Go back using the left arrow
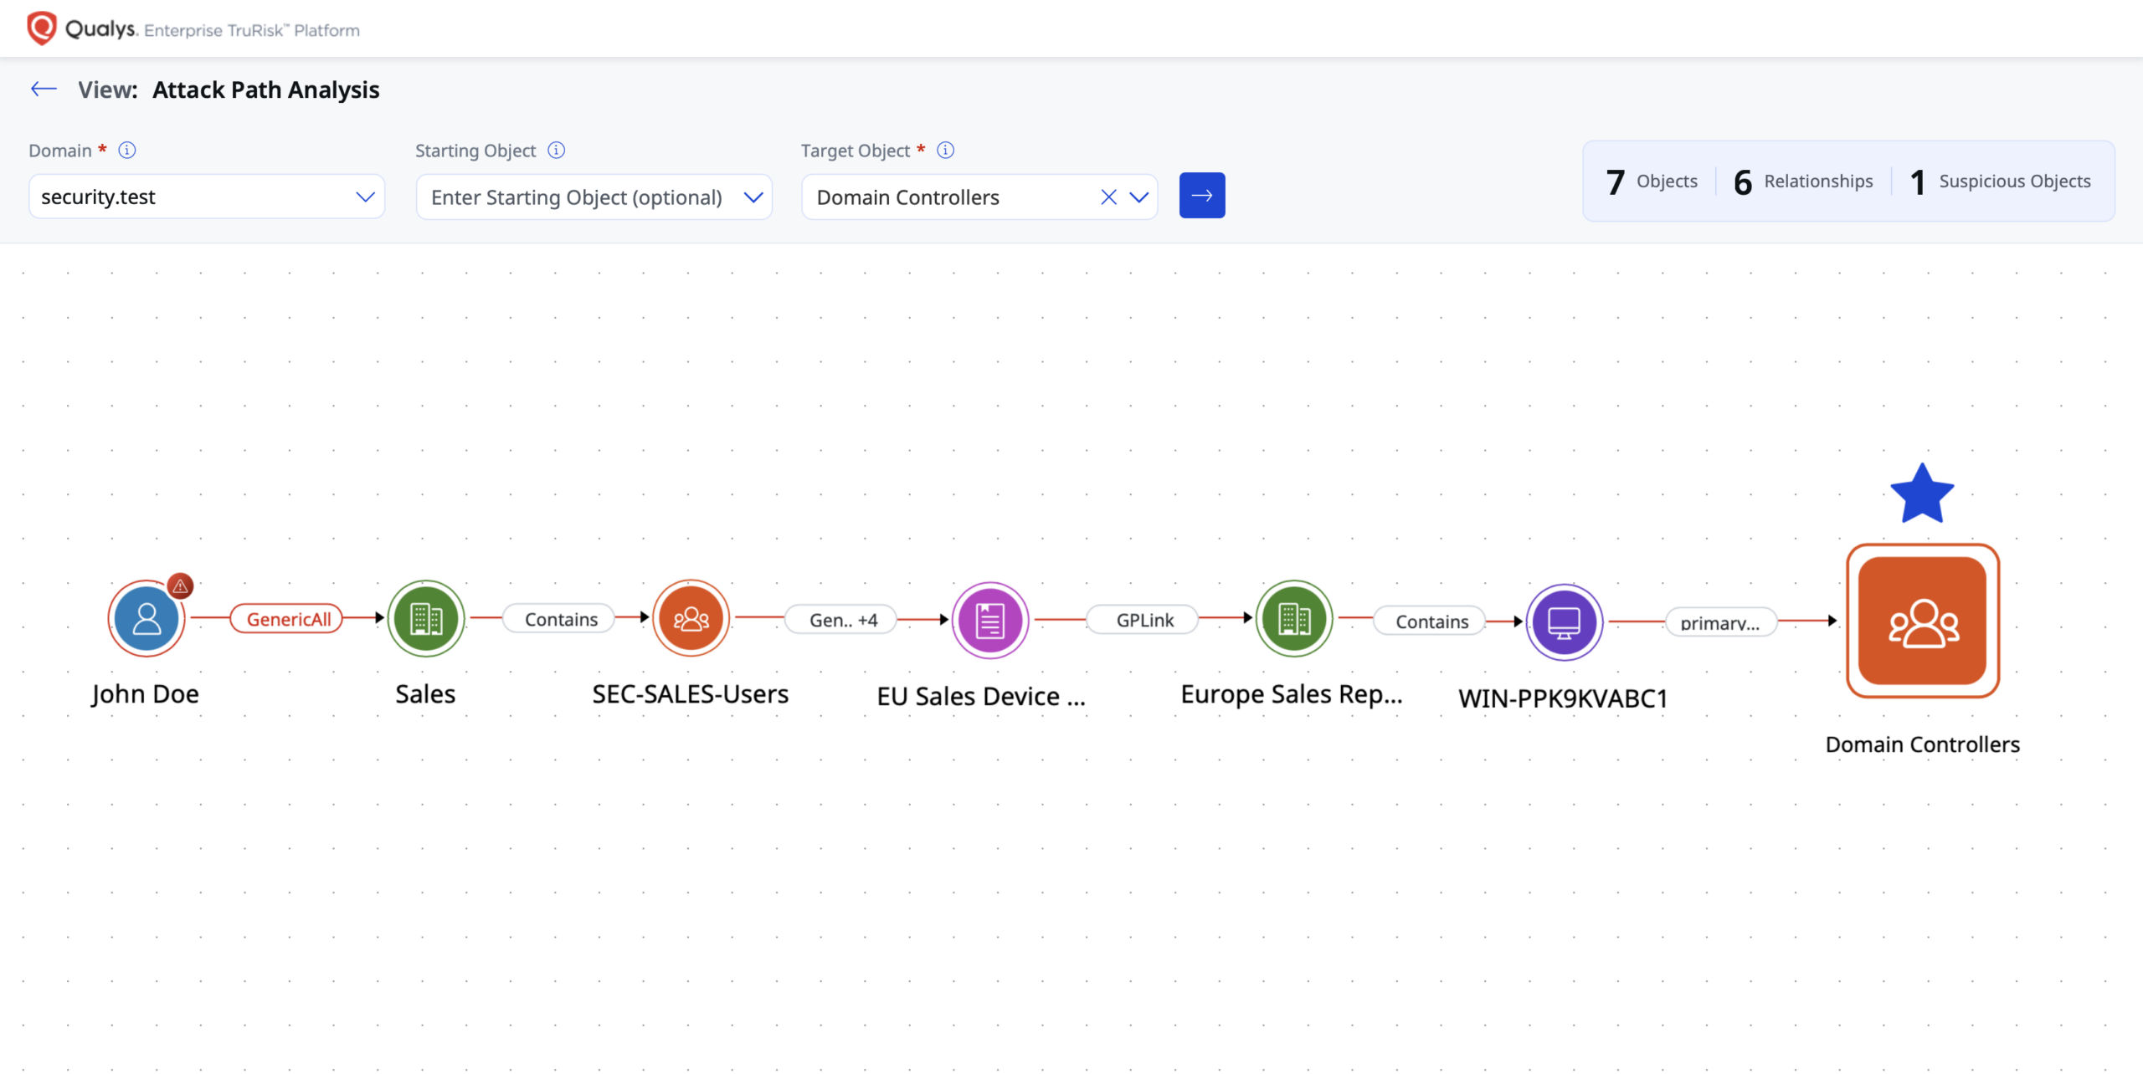The image size is (2143, 1074). (44, 89)
